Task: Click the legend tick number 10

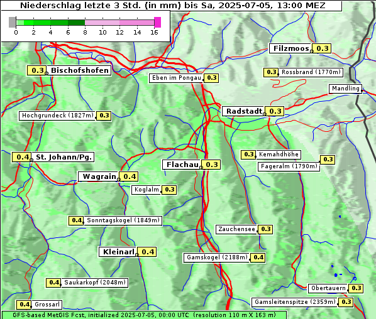Action: [x=102, y=32]
